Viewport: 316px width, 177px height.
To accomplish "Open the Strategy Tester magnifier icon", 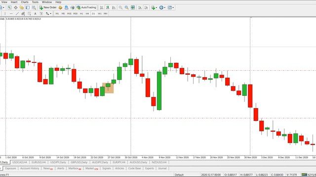I will [34, 8].
